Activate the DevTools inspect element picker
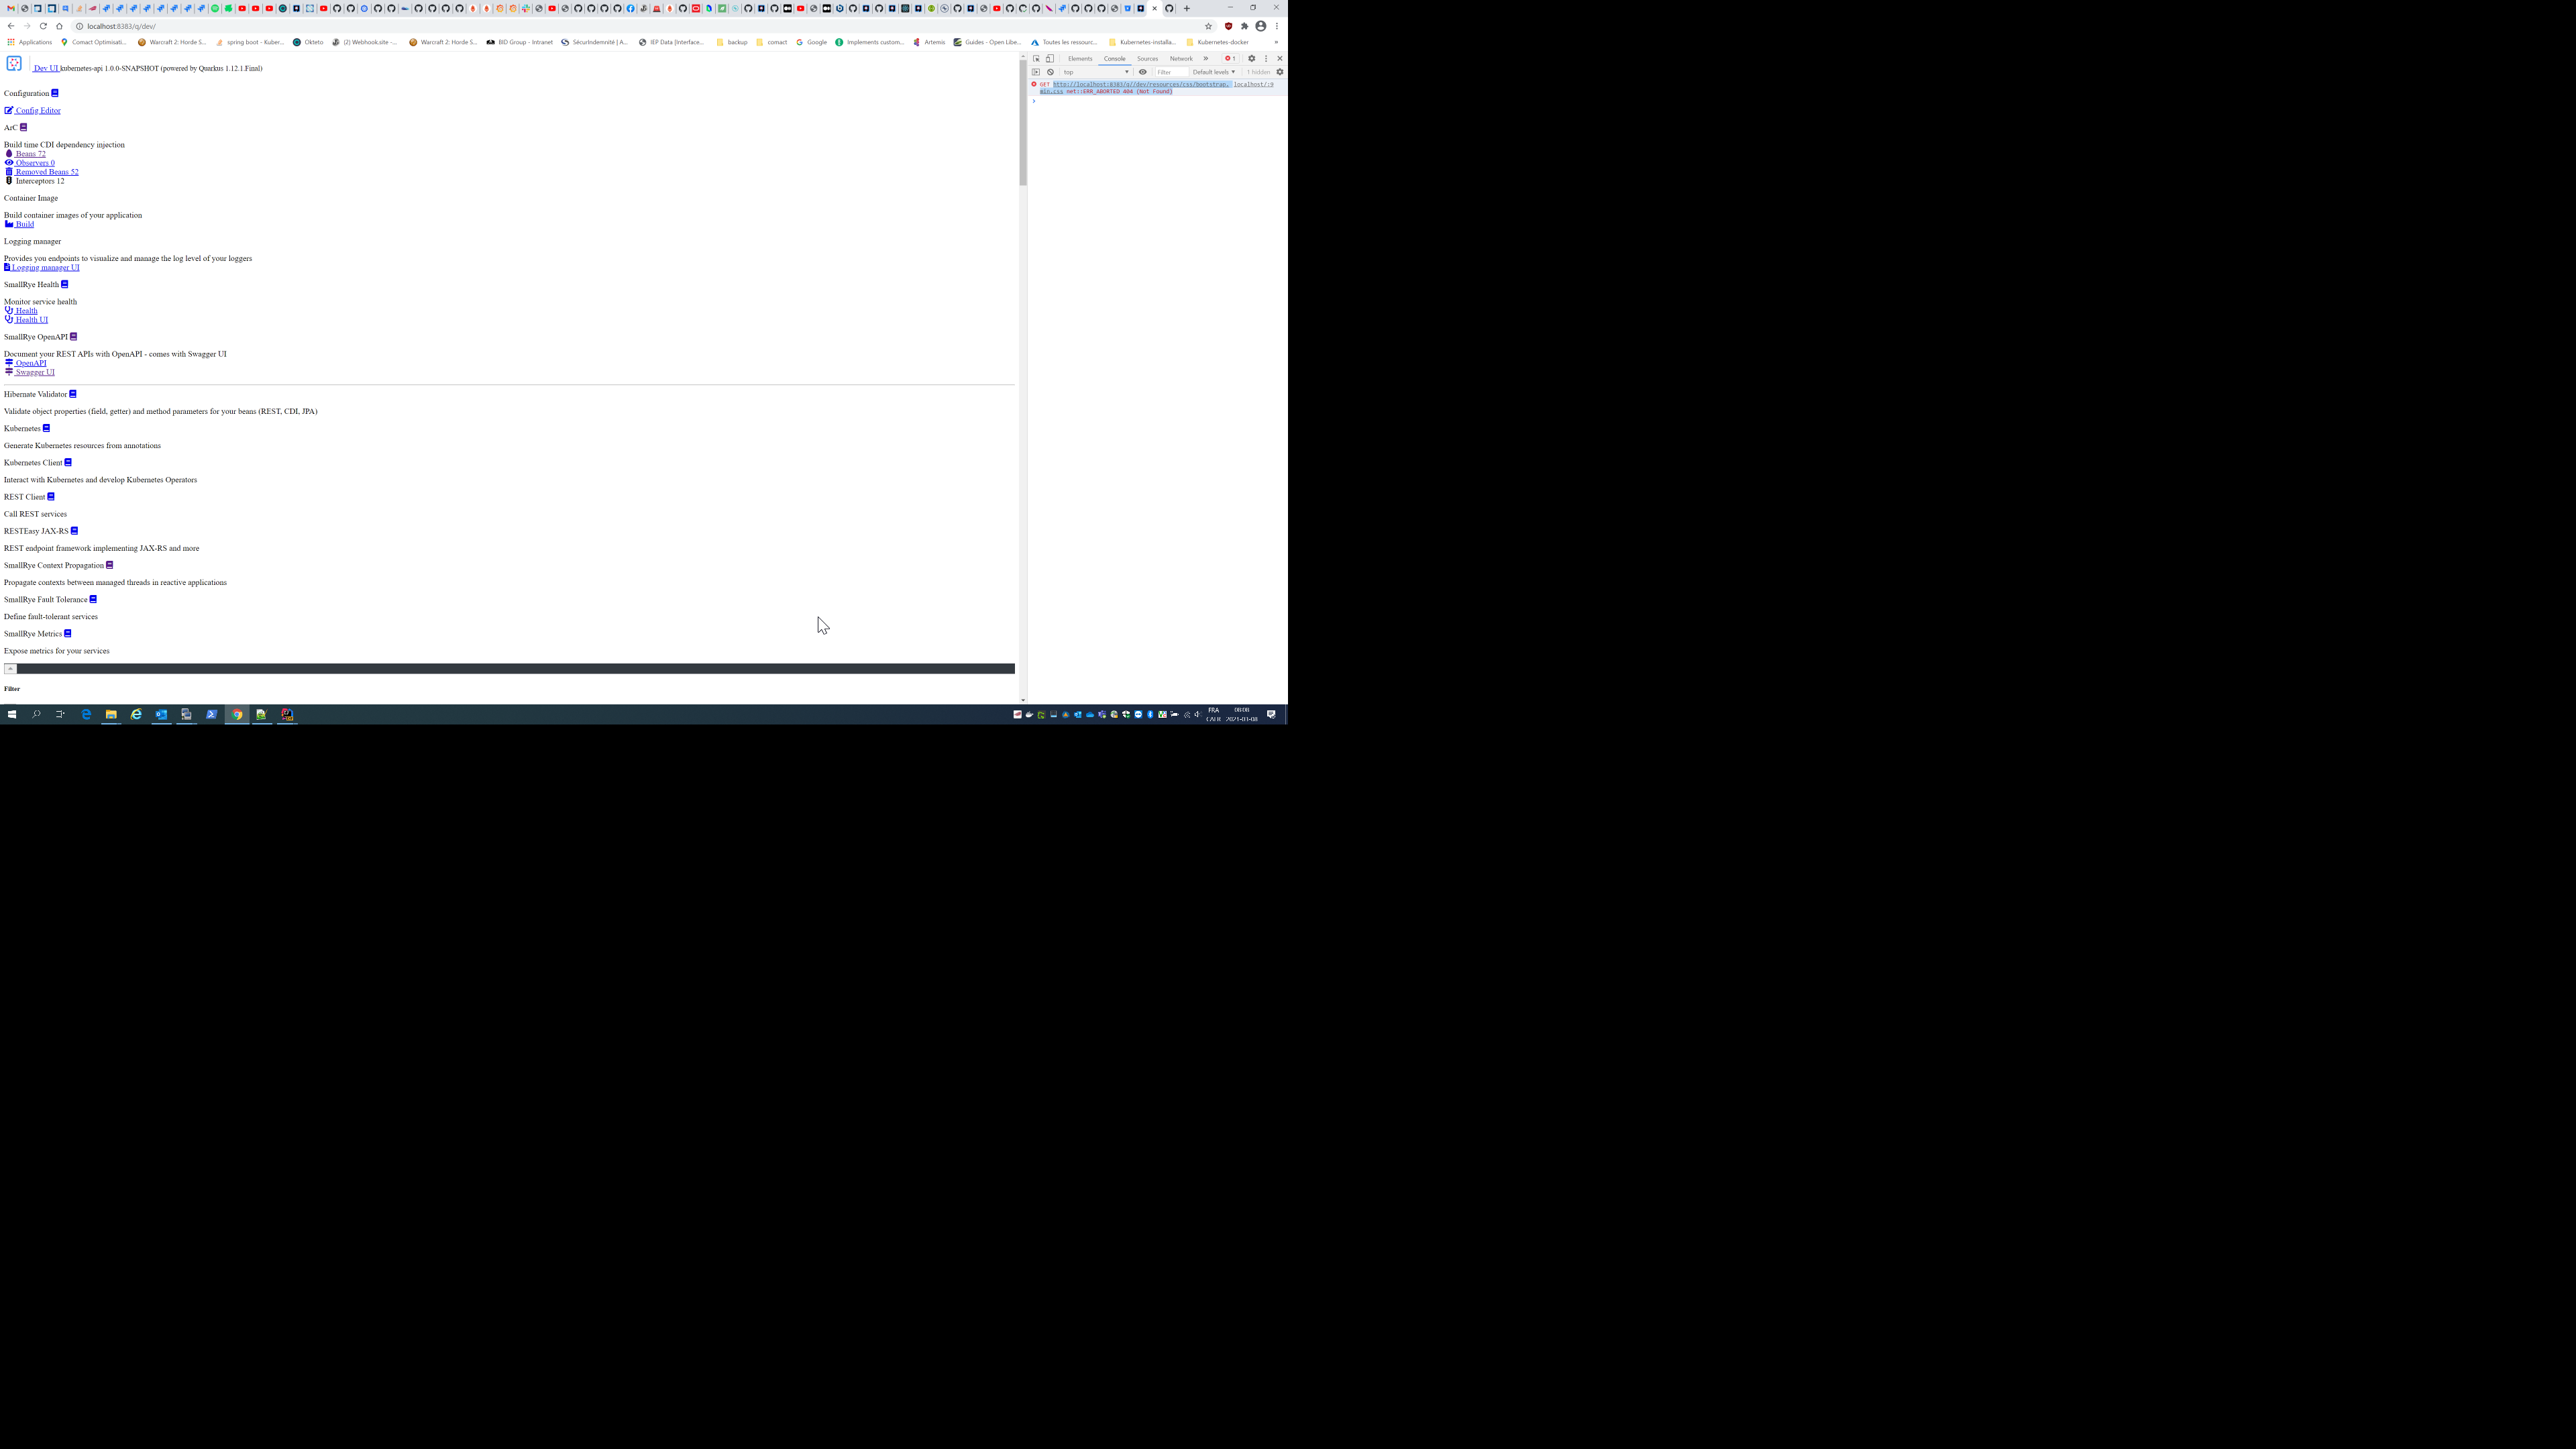2576x1449 pixels. point(1036,58)
